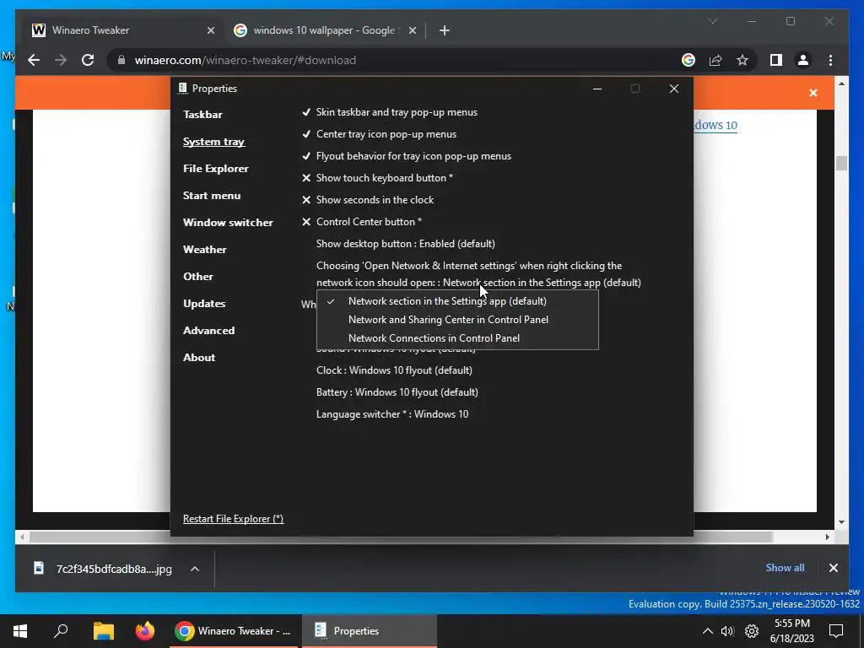The image size is (864, 648).
Task: Open volume tray icon
Action: [727, 631]
